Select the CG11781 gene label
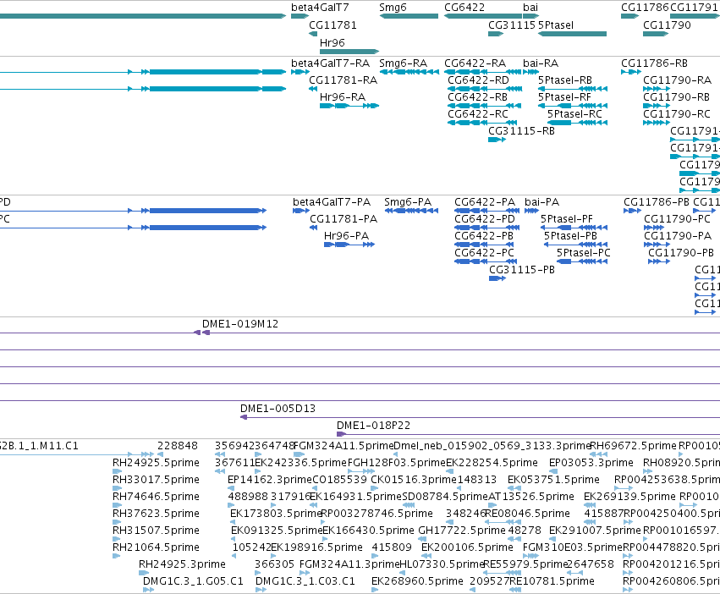 (333, 25)
